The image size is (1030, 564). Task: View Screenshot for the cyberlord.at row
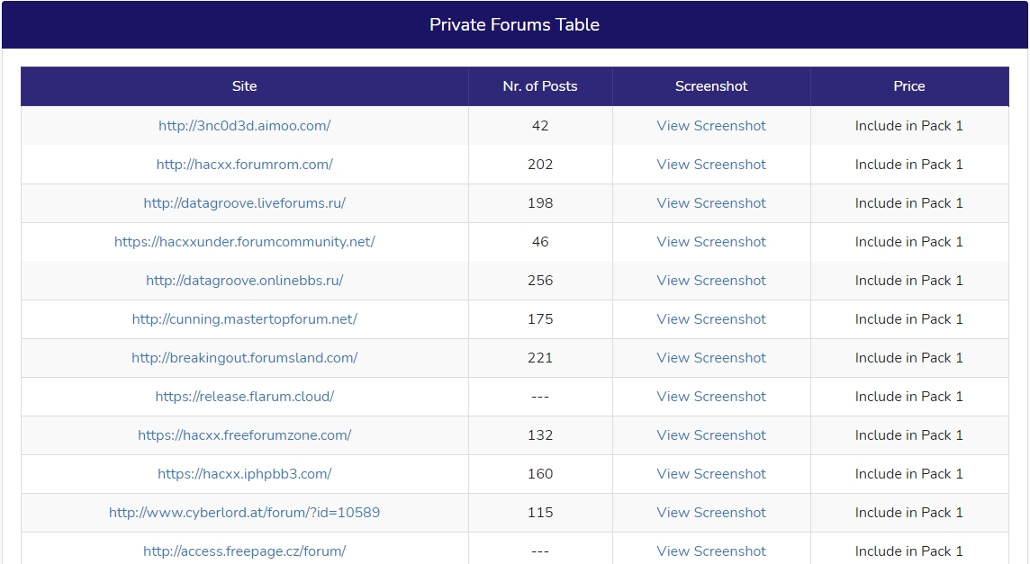pyautogui.click(x=711, y=513)
